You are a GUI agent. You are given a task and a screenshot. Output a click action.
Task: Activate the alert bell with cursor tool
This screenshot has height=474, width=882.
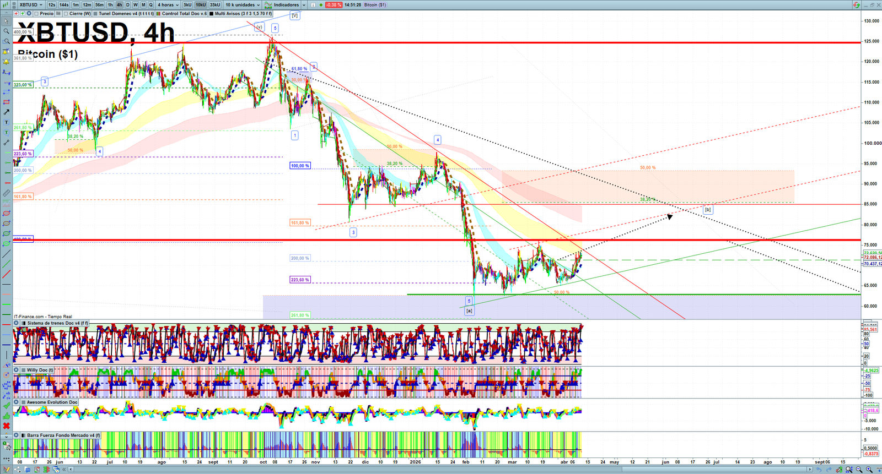(6, 52)
